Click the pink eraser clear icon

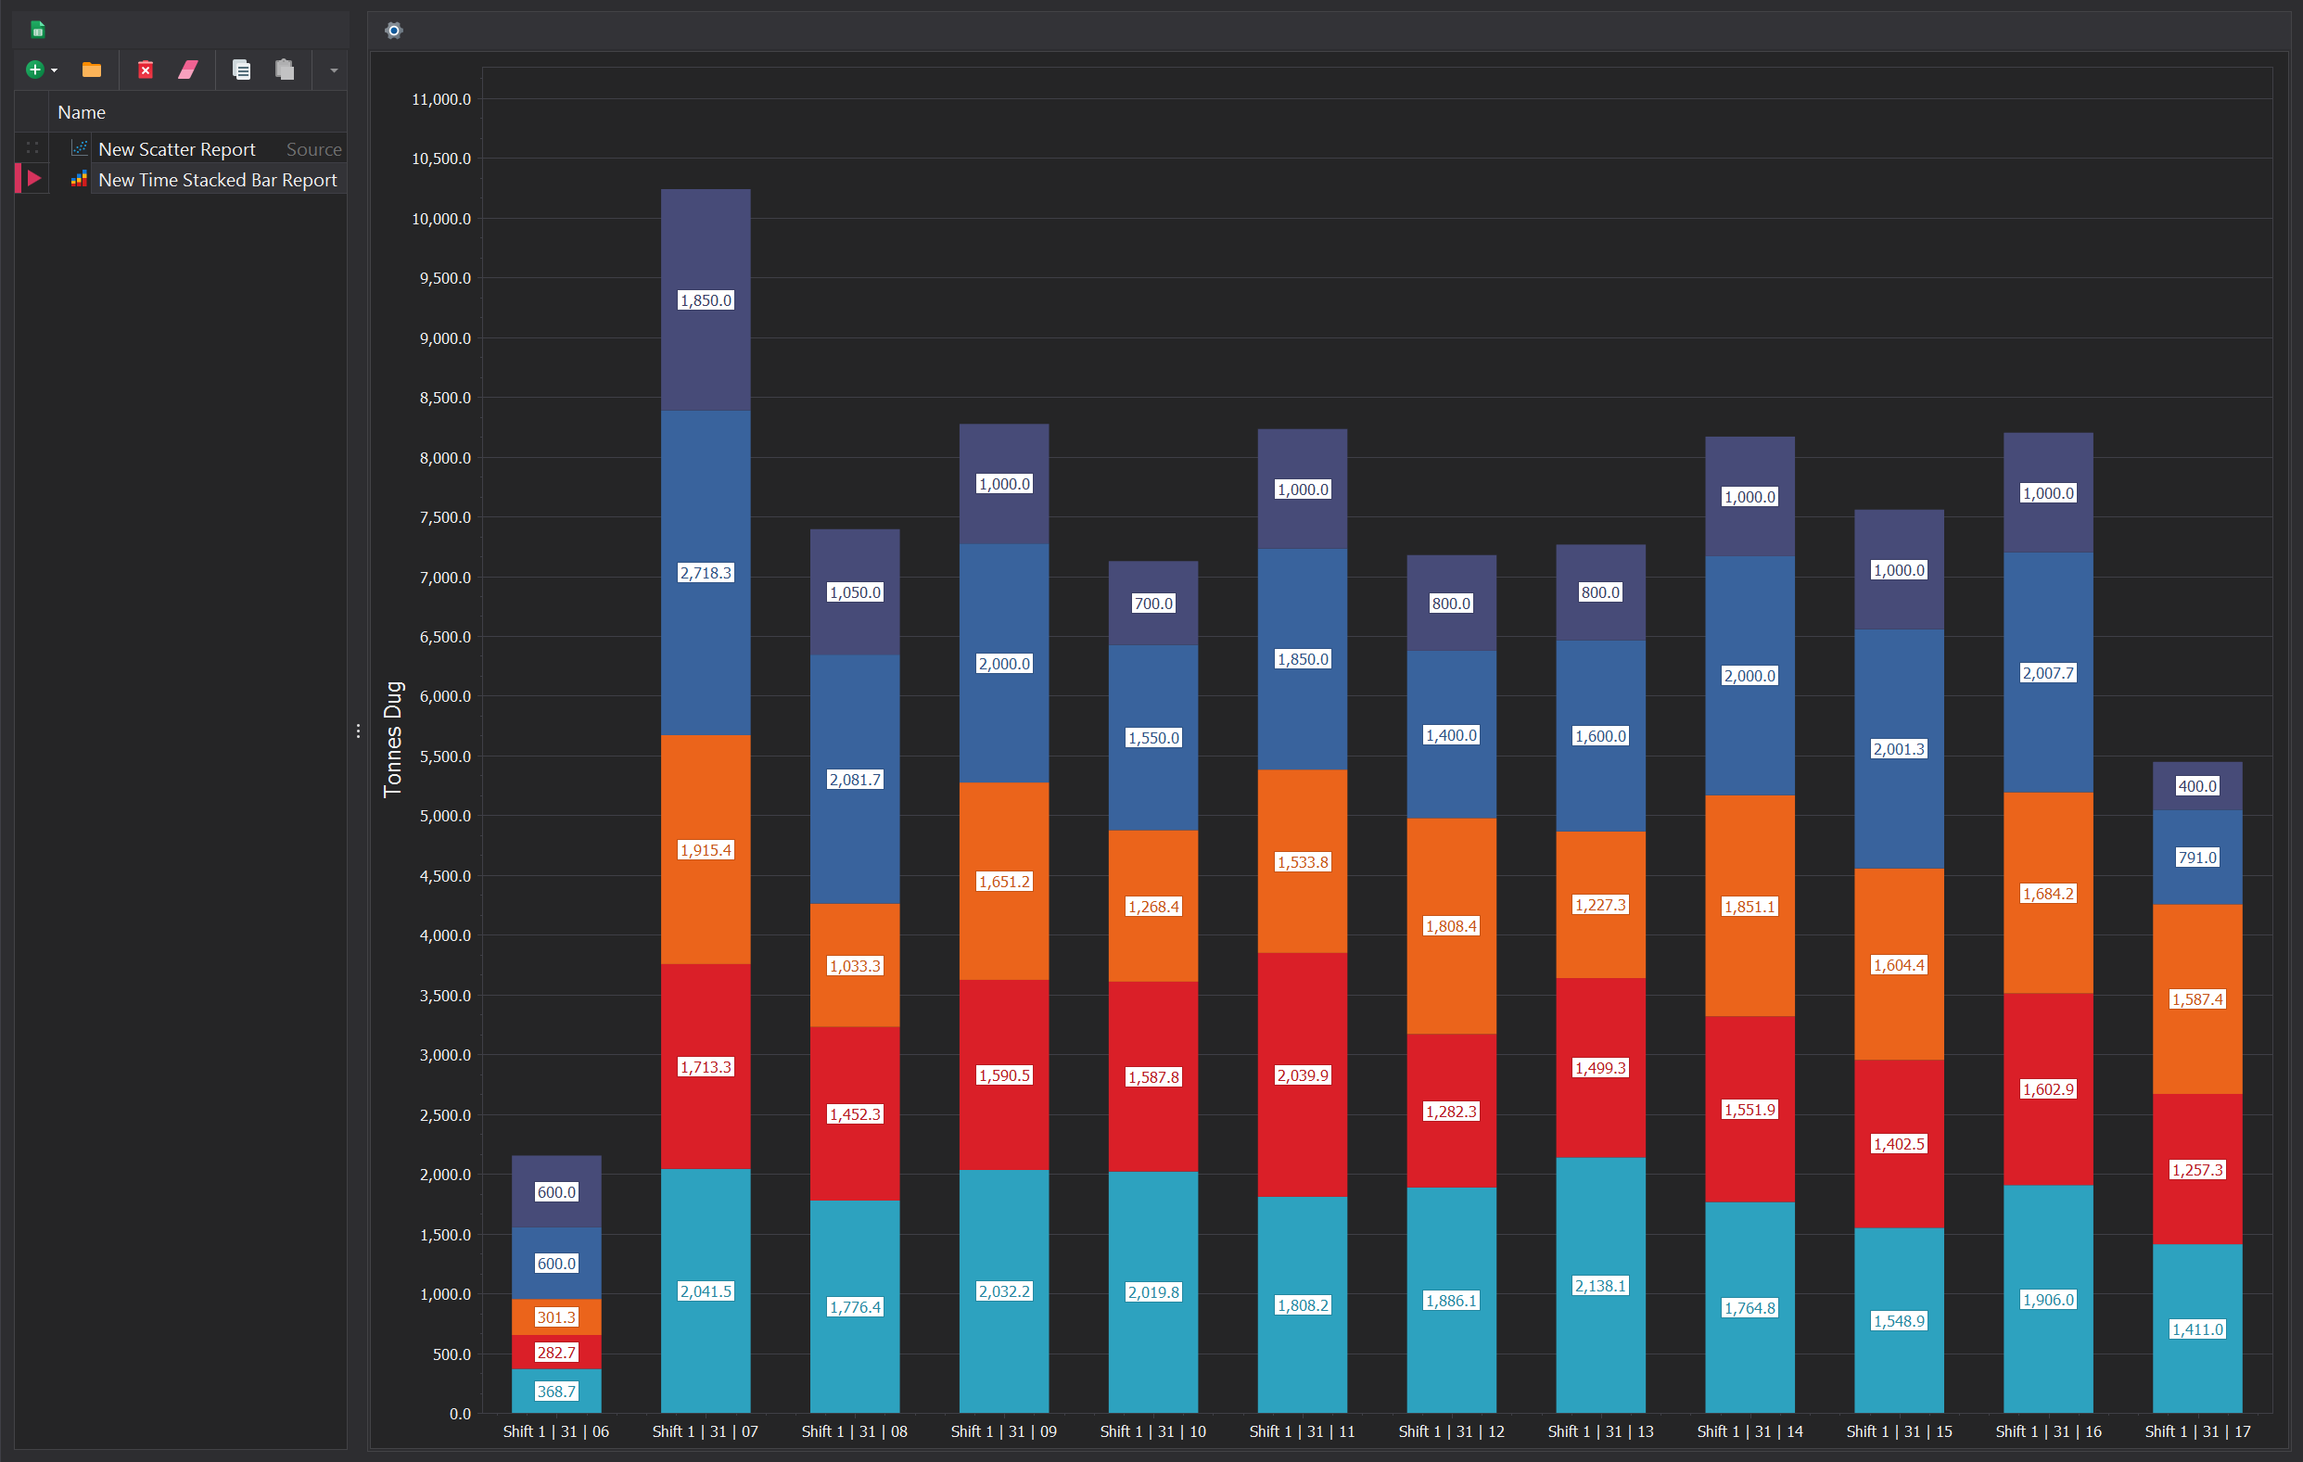[188, 70]
